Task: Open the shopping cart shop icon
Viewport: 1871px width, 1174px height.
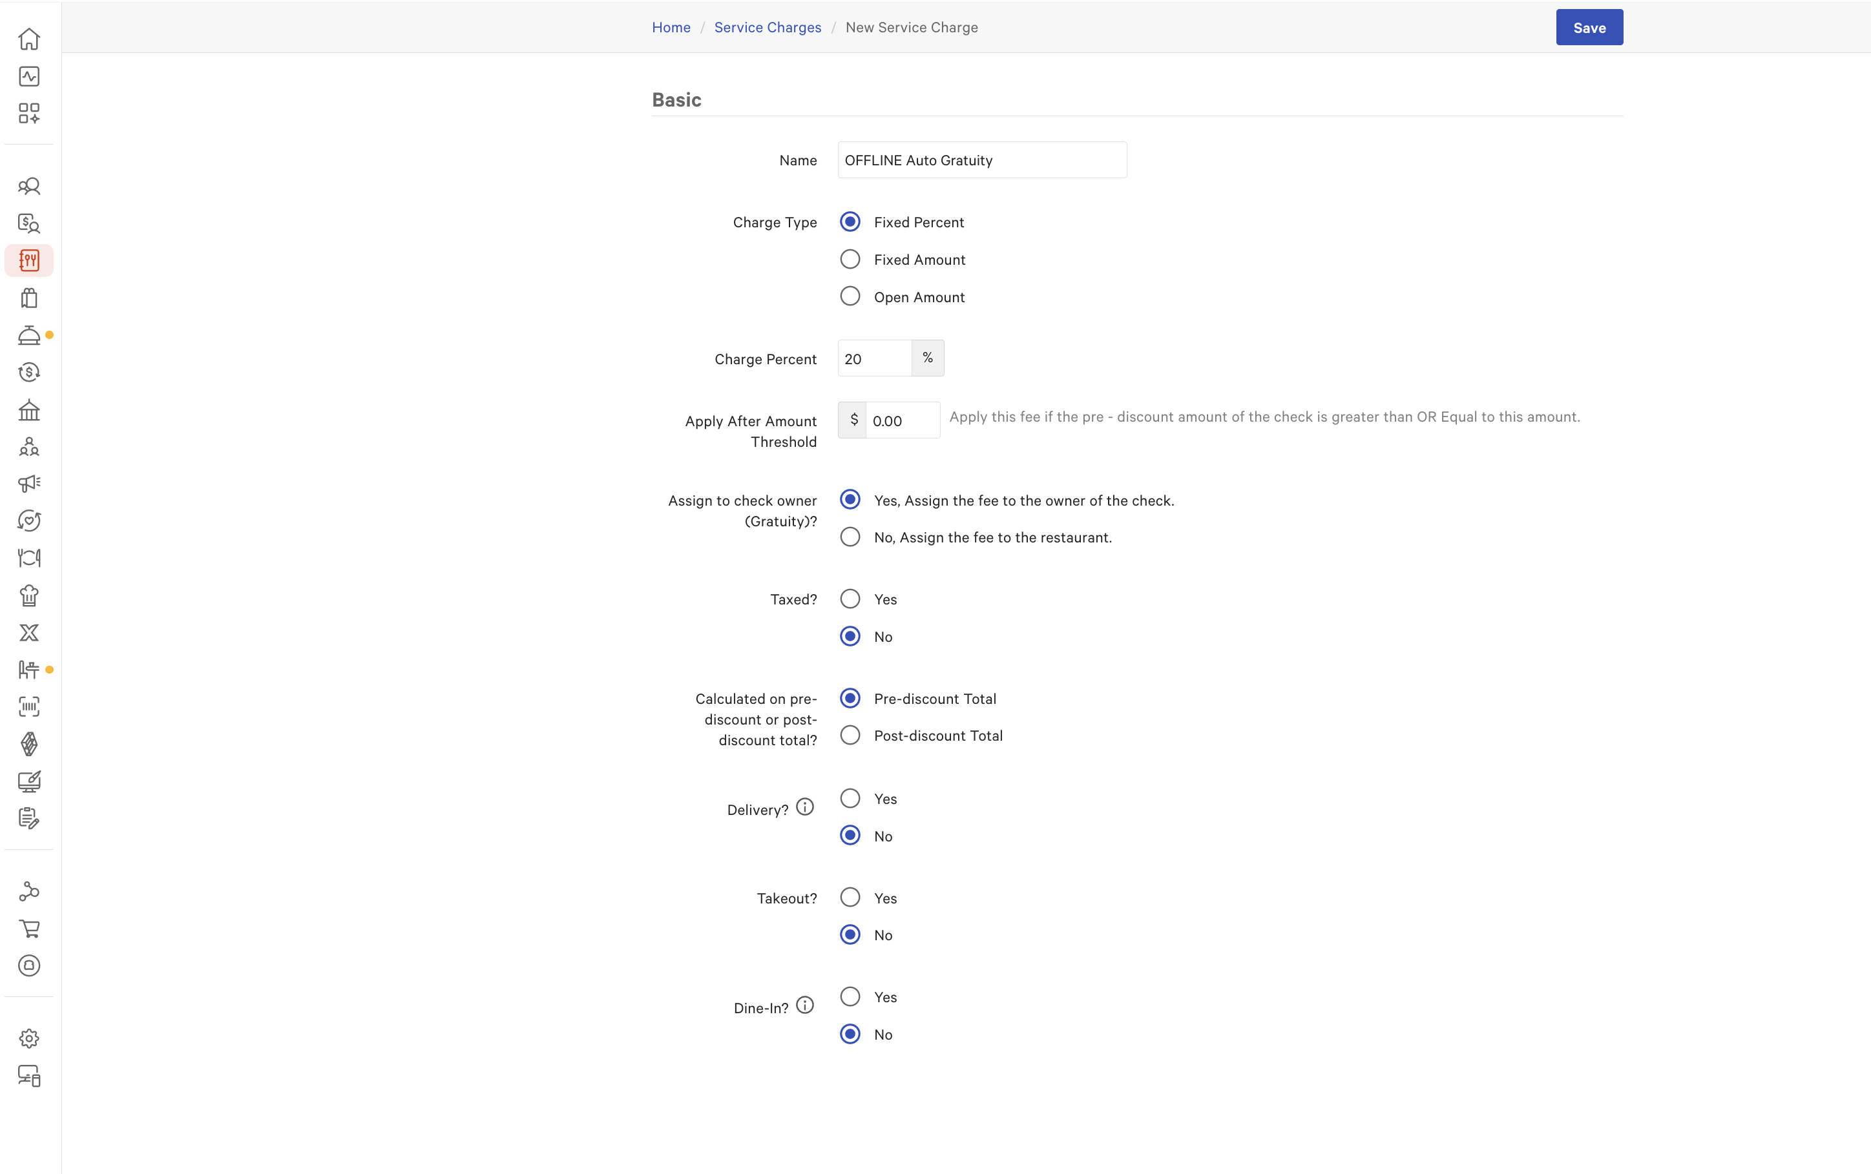Action: [28, 929]
